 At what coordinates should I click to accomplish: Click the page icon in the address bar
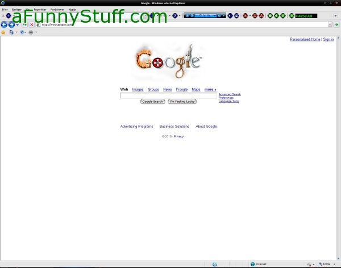38,25
